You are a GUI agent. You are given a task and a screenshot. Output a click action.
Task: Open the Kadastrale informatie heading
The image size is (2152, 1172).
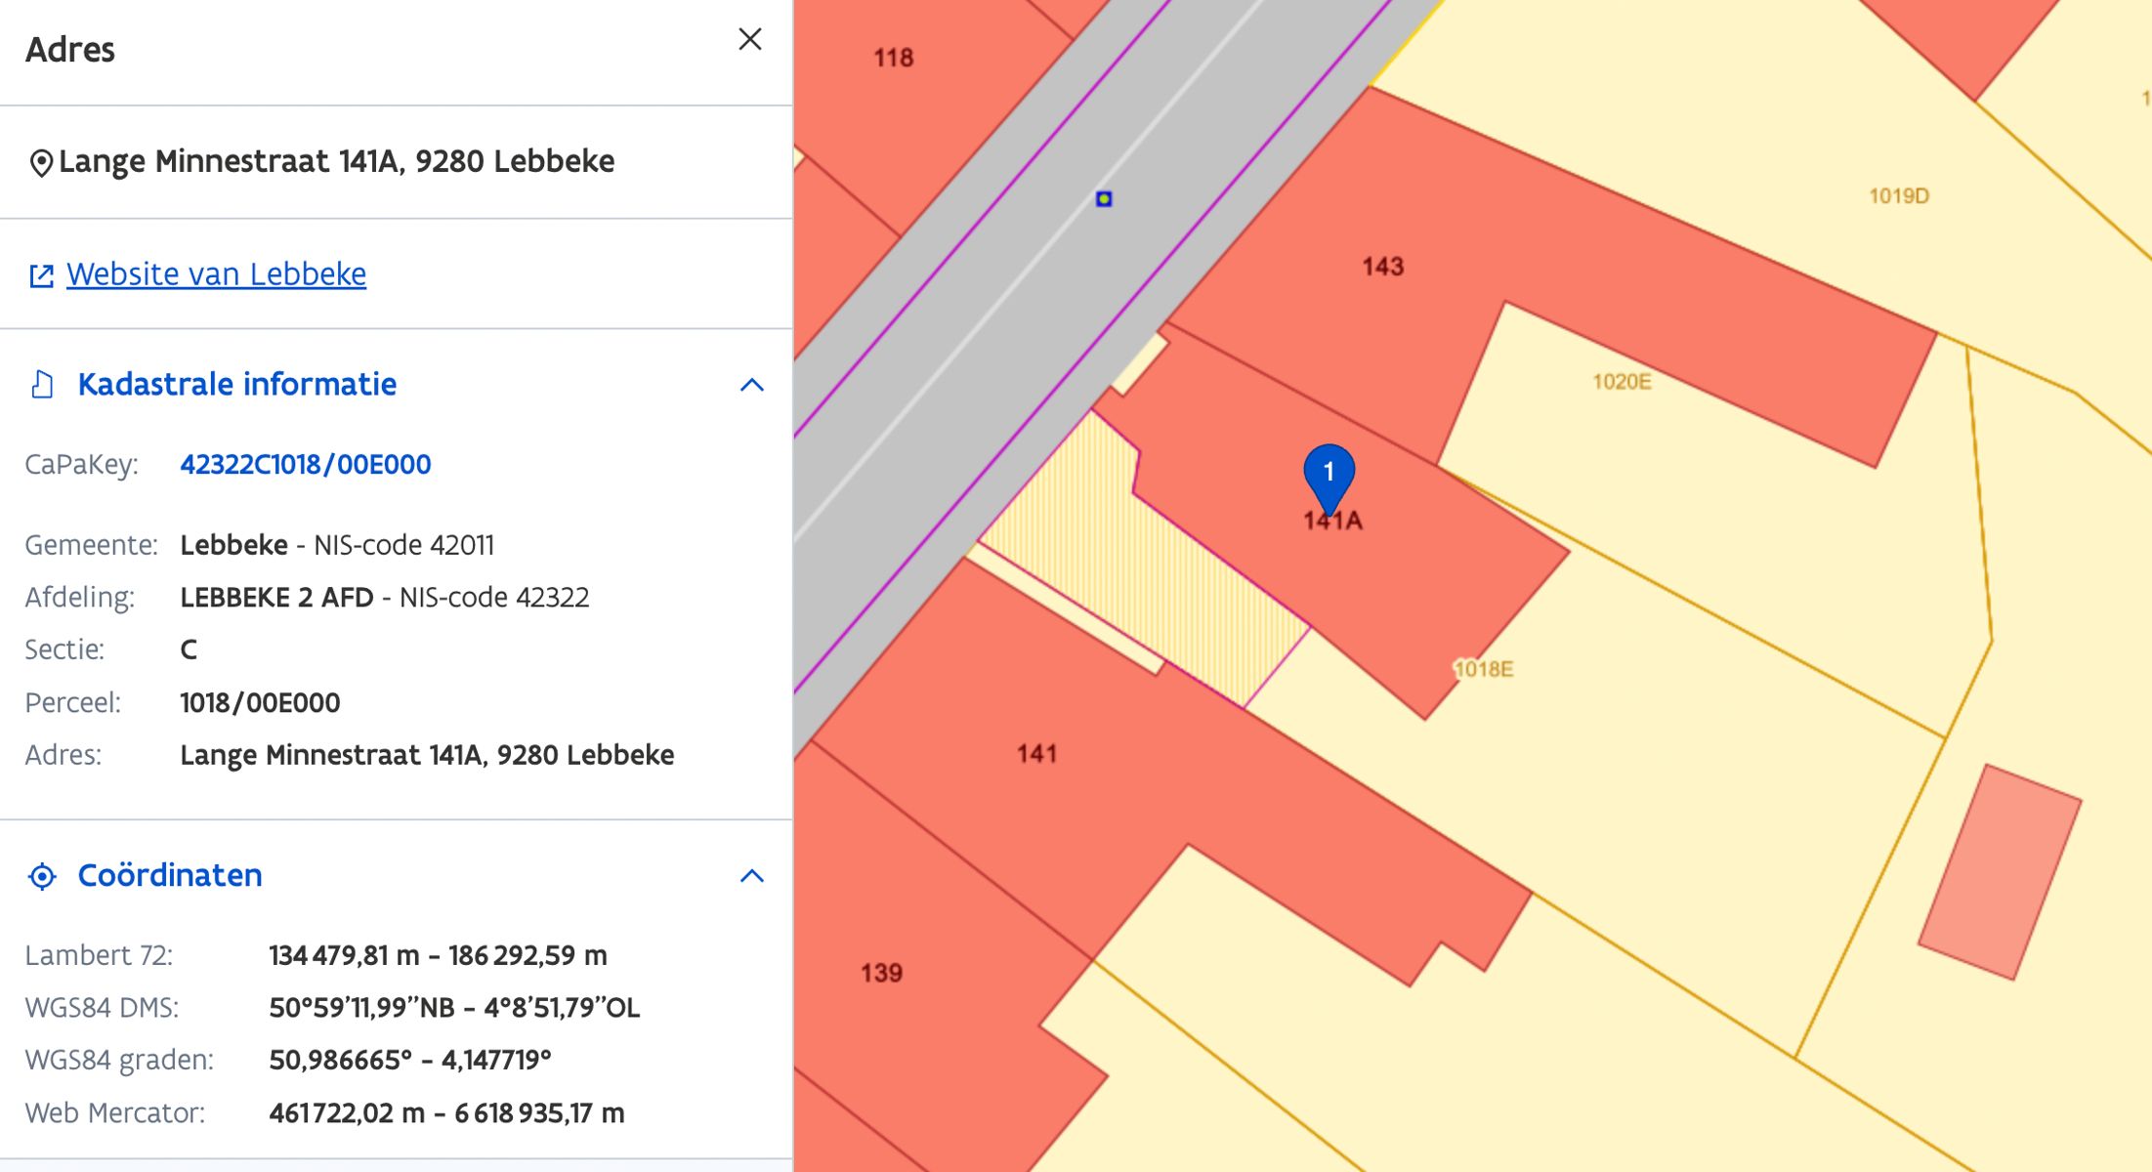[237, 385]
